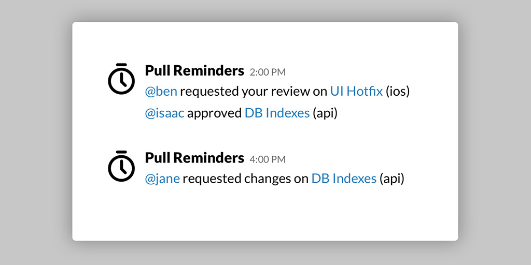Screen dimensions: 531x265
Task: Open the @ben user mention
Action: click(161, 92)
